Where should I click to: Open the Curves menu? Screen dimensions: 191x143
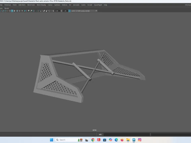point(50,5)
